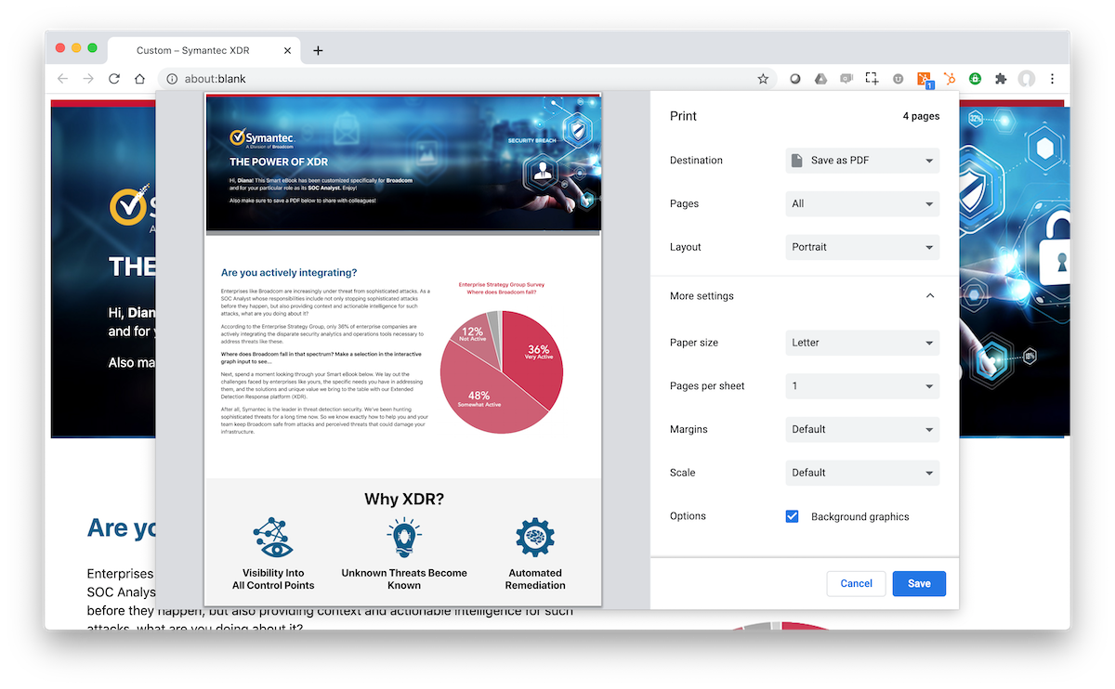Click the print preview page thumbnail header

click(x=403, y=162)
